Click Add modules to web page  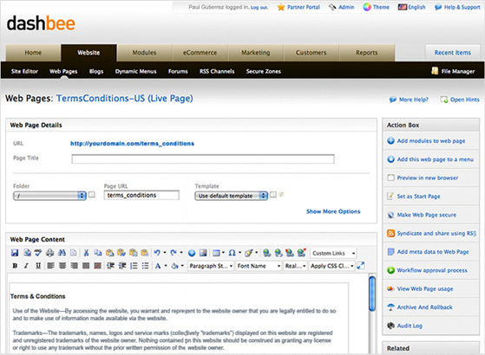(431, 141)
